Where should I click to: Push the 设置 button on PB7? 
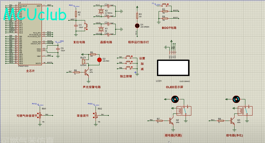(128, 57)
